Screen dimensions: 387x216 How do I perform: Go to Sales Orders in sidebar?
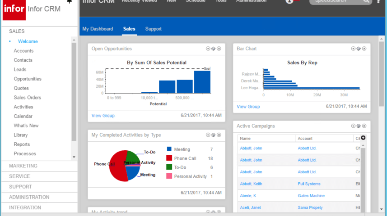coord(28,97)
